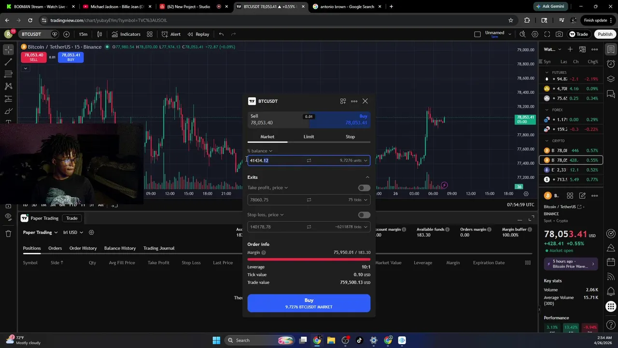Click the blue BUY 78,053.41 chart button
The width and height of the screenshot is (618, 348).
[71, 57]
